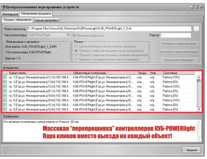The height and width of the screenshot is (159, 207).
Task: Click Выполнить операцию button
Action: pyautogui.click(x=179, y=60)
